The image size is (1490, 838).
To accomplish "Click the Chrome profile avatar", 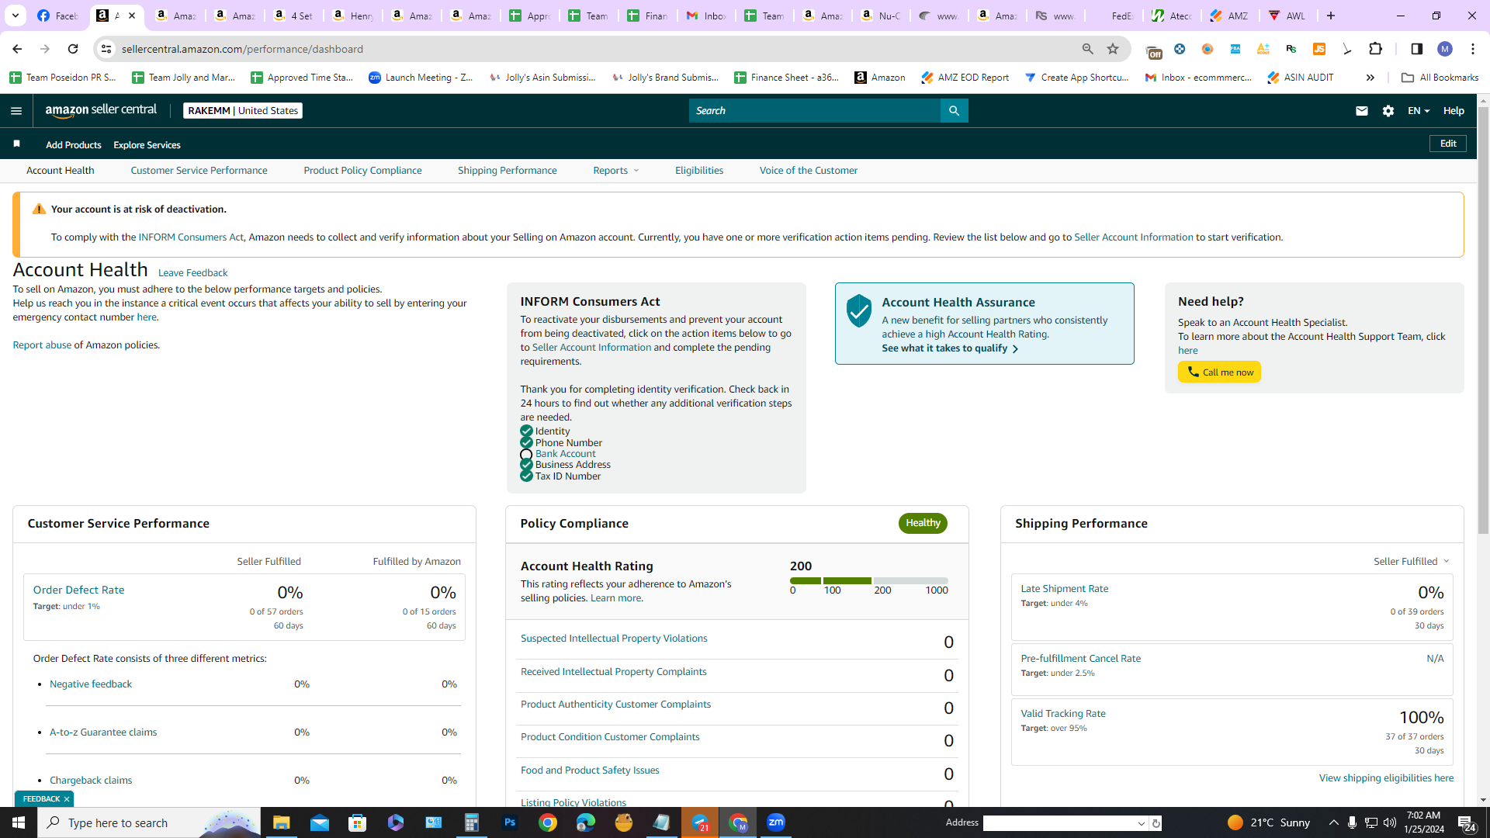I will [1445, 49].
